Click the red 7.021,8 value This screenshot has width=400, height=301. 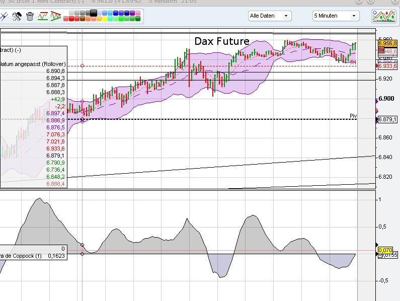[55, 141]
